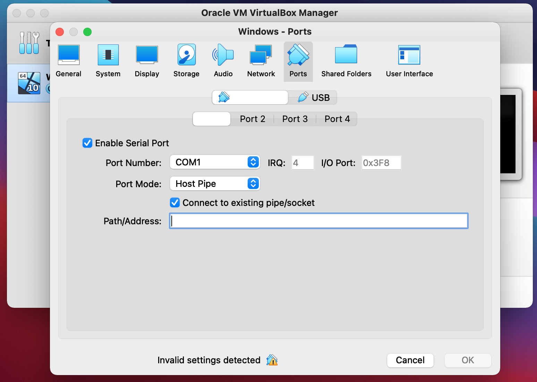
Task: Click the IRQ value field
Action: tap(303, 163)
